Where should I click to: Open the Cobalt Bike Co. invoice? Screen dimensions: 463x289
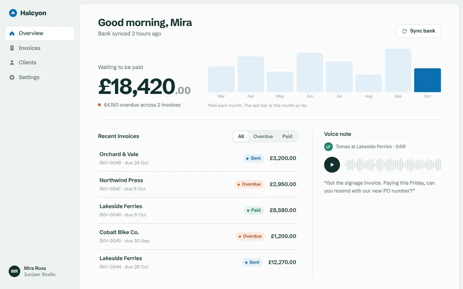tap(198, 236)
